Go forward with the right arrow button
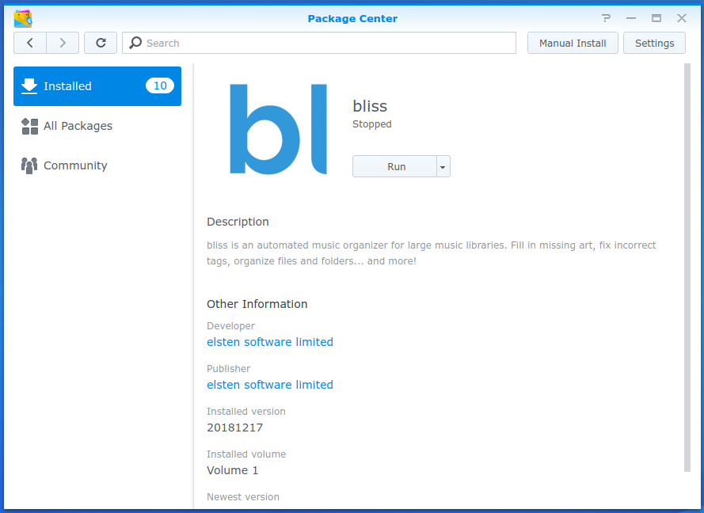Screen dimensions: 704x513 tap(63, 43)
